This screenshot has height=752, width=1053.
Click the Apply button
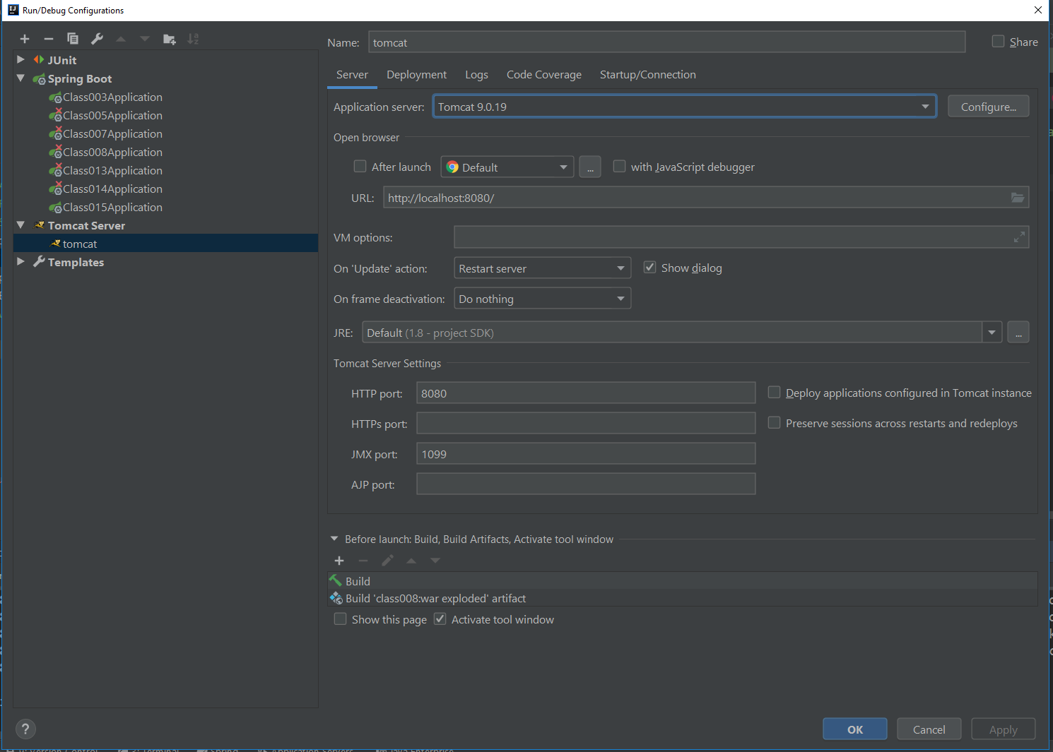[x=1003, y=729]
